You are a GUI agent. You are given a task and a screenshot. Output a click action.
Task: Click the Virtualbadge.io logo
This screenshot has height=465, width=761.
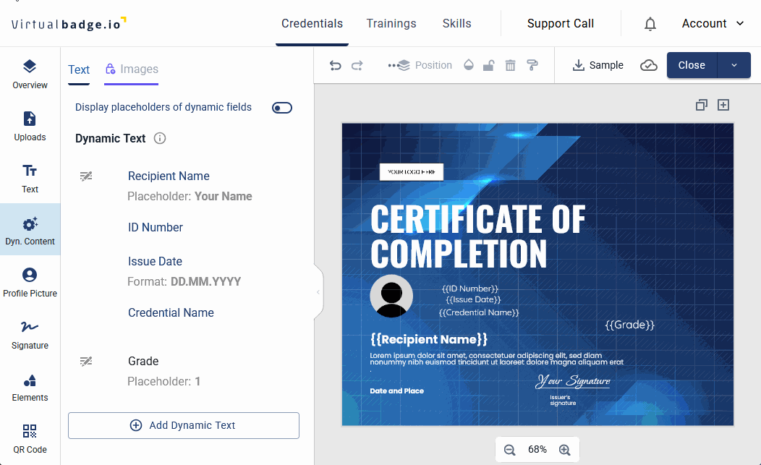point(69,24)
